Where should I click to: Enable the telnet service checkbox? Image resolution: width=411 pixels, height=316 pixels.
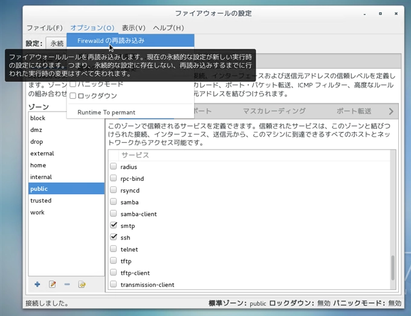113,249
